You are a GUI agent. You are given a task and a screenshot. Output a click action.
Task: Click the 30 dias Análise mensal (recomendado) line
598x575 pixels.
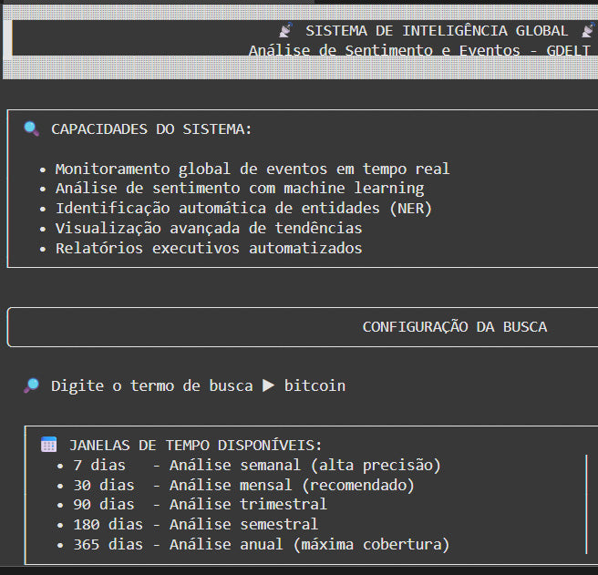point(243,485)
